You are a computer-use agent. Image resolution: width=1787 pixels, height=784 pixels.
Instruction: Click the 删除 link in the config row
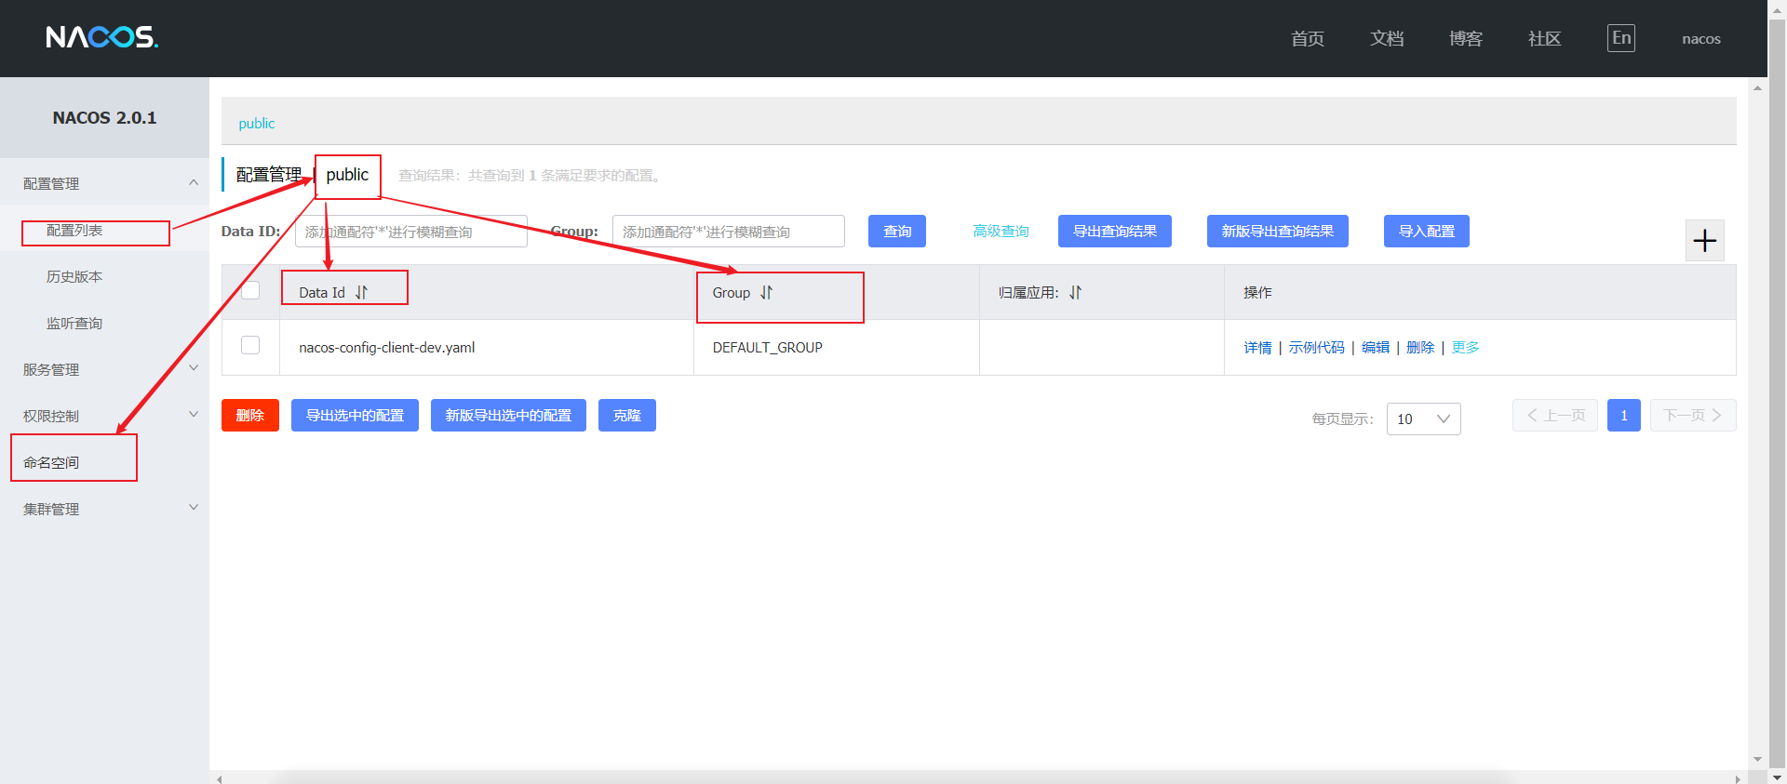coord(1420,347)
